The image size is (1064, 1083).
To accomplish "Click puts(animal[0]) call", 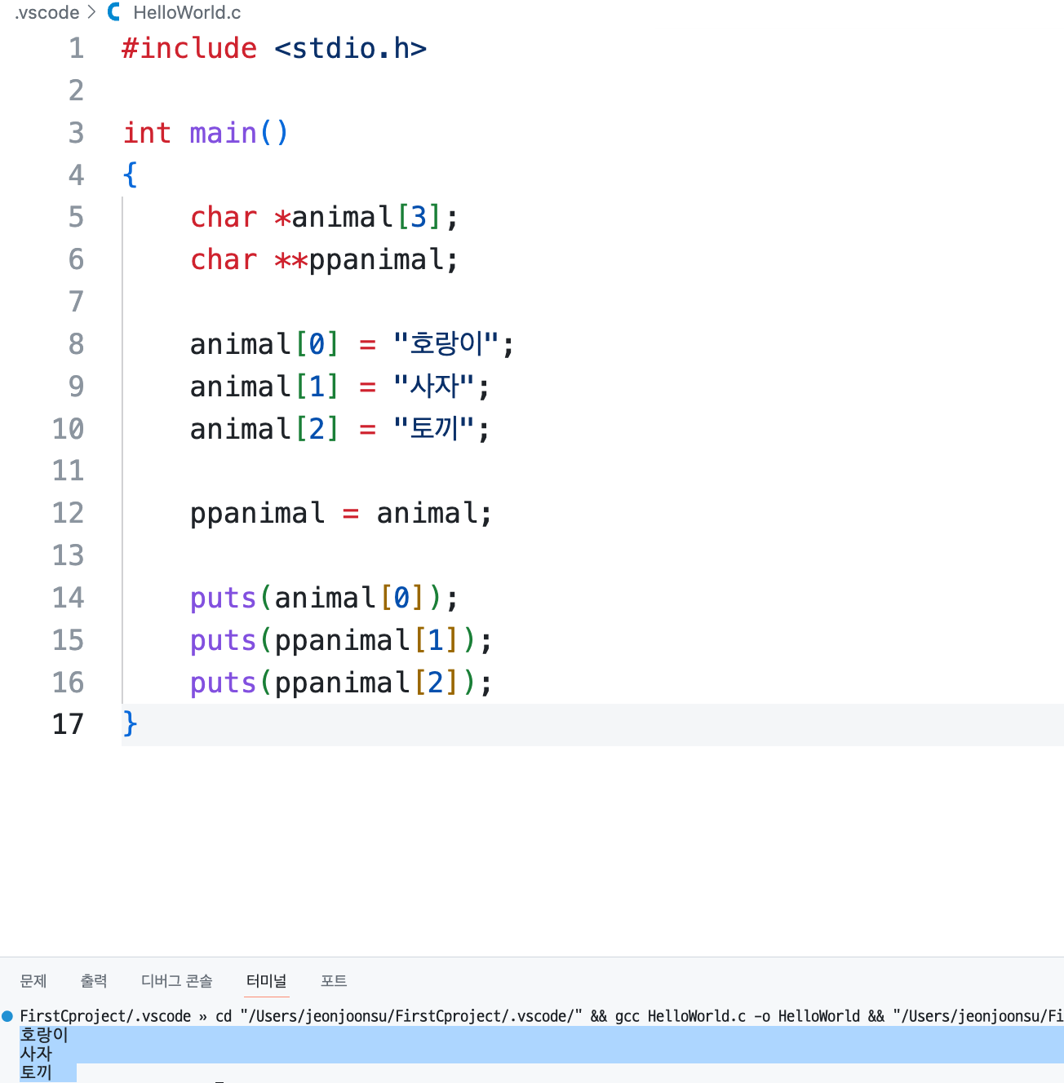I will 324,598.
